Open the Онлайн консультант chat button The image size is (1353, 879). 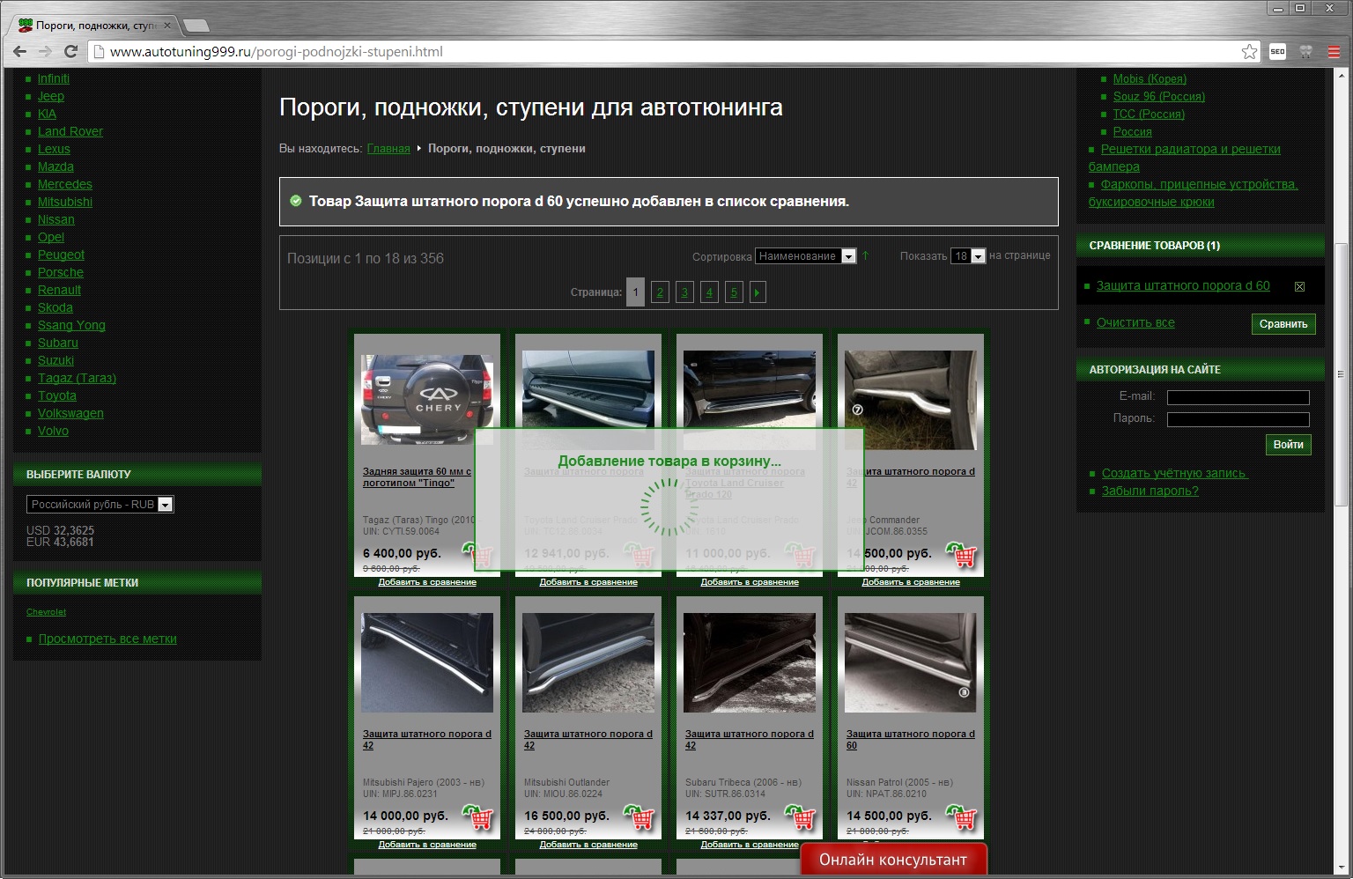[x=893, y=860]
